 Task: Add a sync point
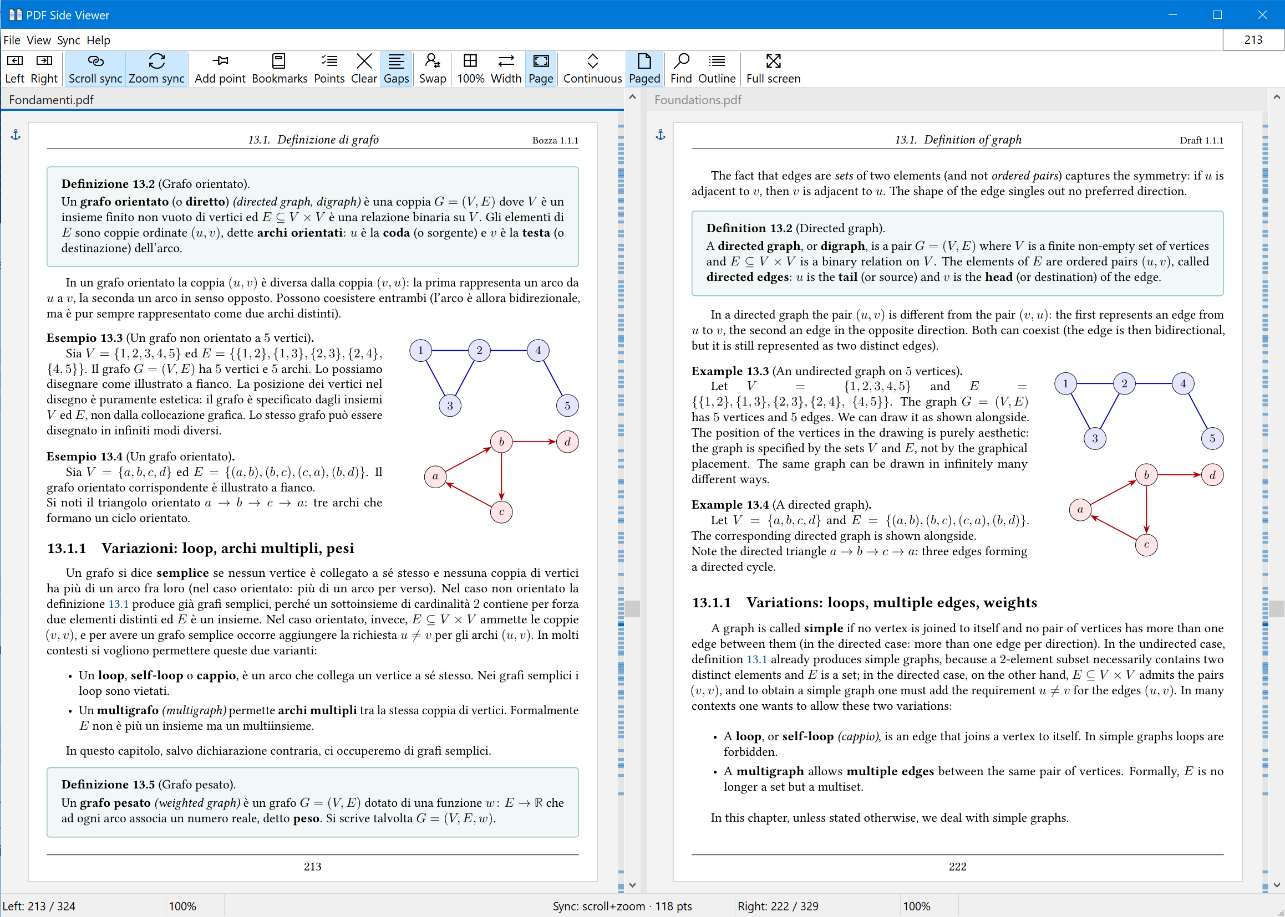[x=220, y=69]
